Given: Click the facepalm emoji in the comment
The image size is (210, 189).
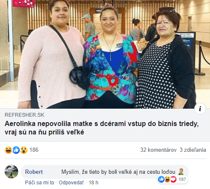Looking at the screenshot, I should (x=181, y=172).
